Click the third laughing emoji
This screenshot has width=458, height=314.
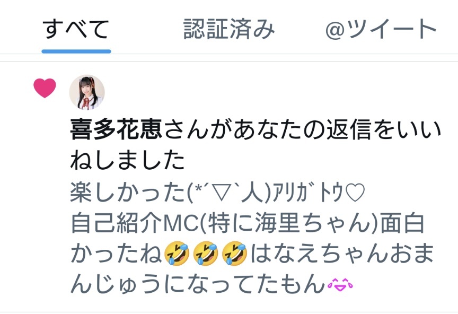point(234,253)
